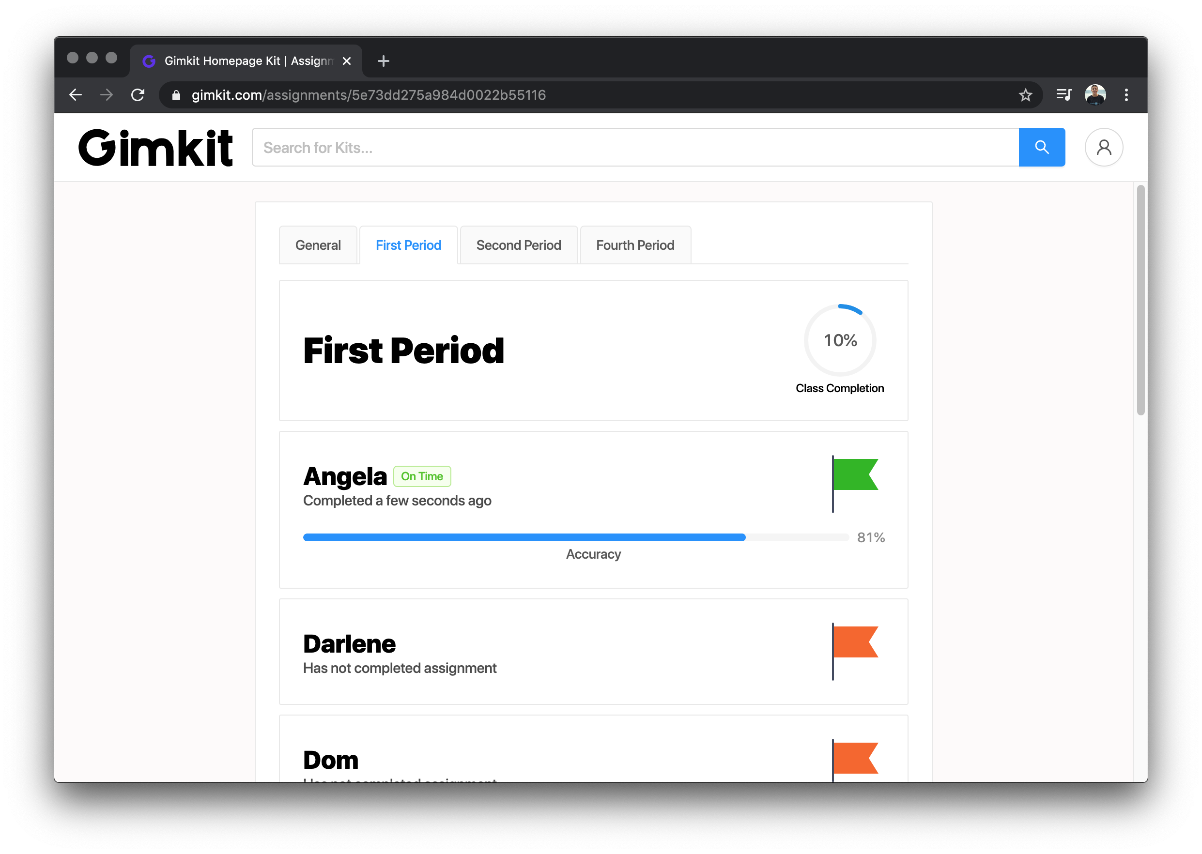The image size is (1202, 854).
Task: Select the First Period tab
Action: coord(409,245)
